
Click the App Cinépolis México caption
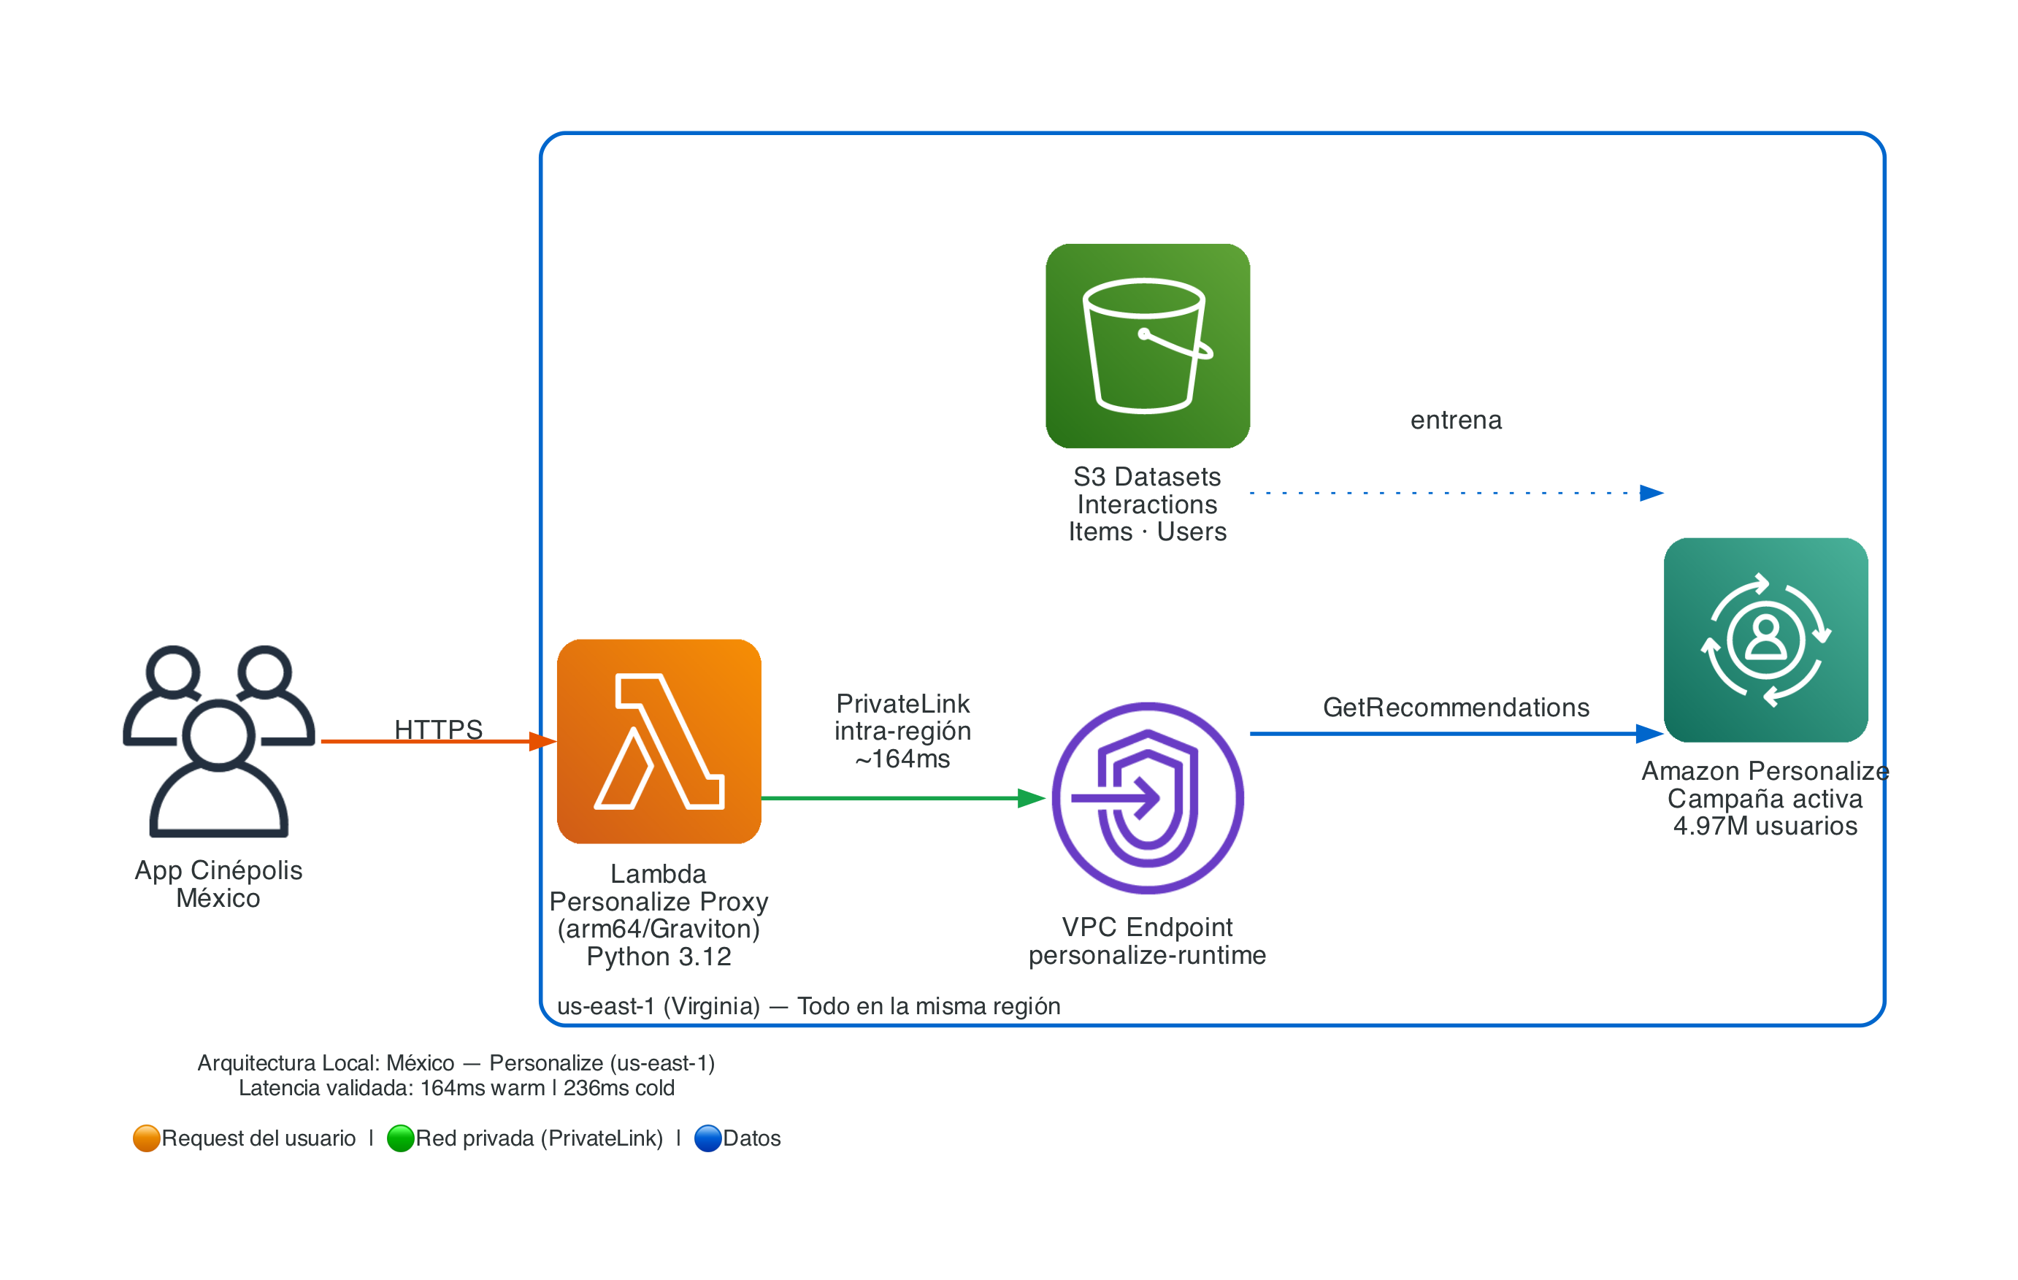click(219, 884)
